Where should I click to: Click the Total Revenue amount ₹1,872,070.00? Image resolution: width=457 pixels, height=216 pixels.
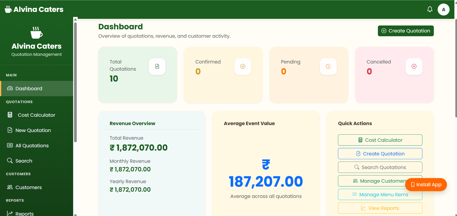tap(139, 148)
